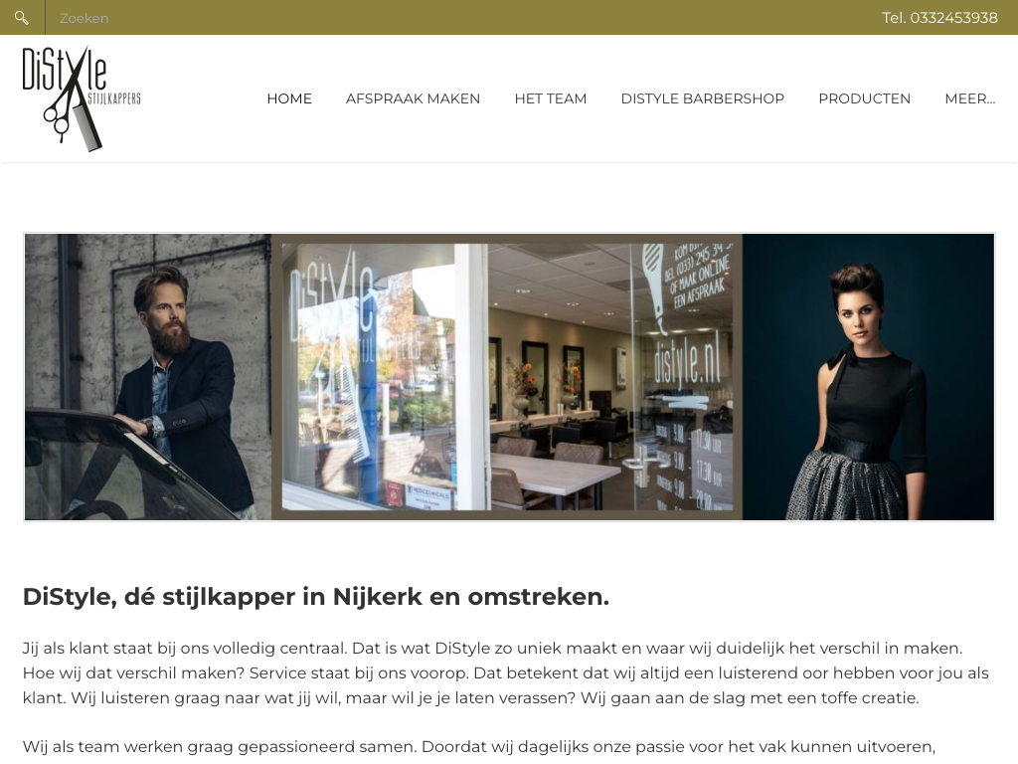1018x764 pixels.
Task: Click the salon interior photo
Action: [x=507, y=377]
